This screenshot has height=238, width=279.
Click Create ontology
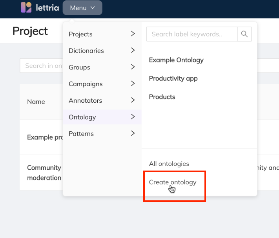pos(173,182)
